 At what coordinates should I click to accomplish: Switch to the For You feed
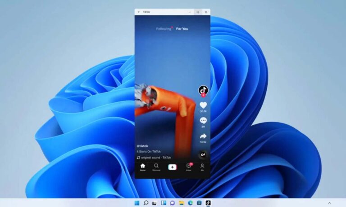coord(182,29)
